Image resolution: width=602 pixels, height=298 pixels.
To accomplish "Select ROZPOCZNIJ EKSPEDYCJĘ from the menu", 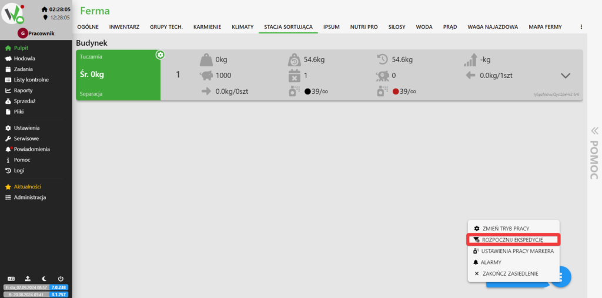I will [x=513, y=239].
